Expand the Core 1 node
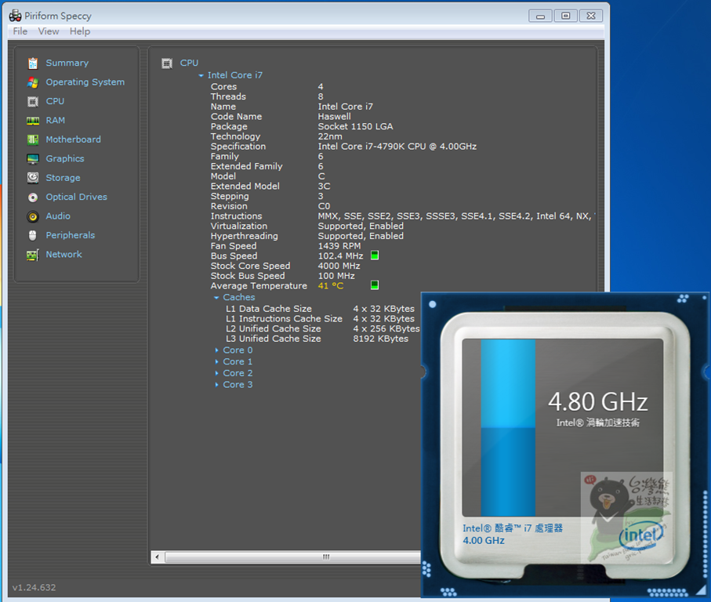Image resolution: width=711 pixels, height=602 pixels. tap(216, 361)
